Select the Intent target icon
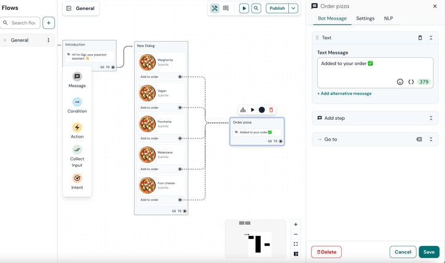The width and height of the screenshot is (445, 263). tap(77, 178)
